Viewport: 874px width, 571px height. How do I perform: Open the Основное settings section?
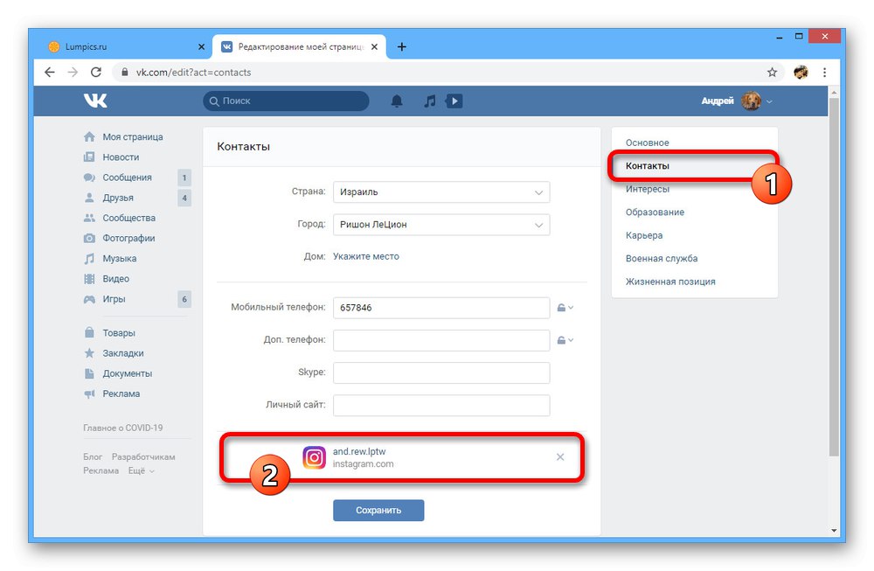click(647, 143)
